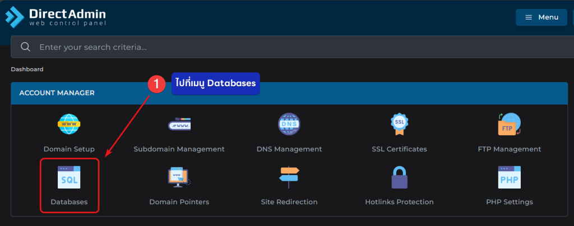Select the Site Redirection signpost icon
The height and width of the screenshot is (226, 574).
click(289, 177)
